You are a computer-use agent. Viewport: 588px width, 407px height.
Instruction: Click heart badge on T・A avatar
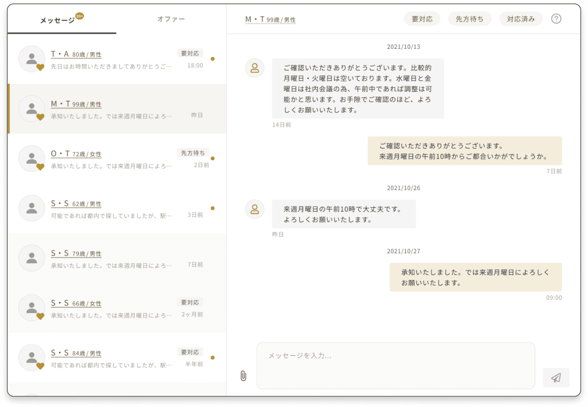pos(40,67)
